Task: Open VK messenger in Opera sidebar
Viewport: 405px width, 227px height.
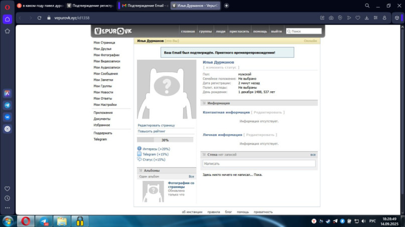Action: [8, 117]
